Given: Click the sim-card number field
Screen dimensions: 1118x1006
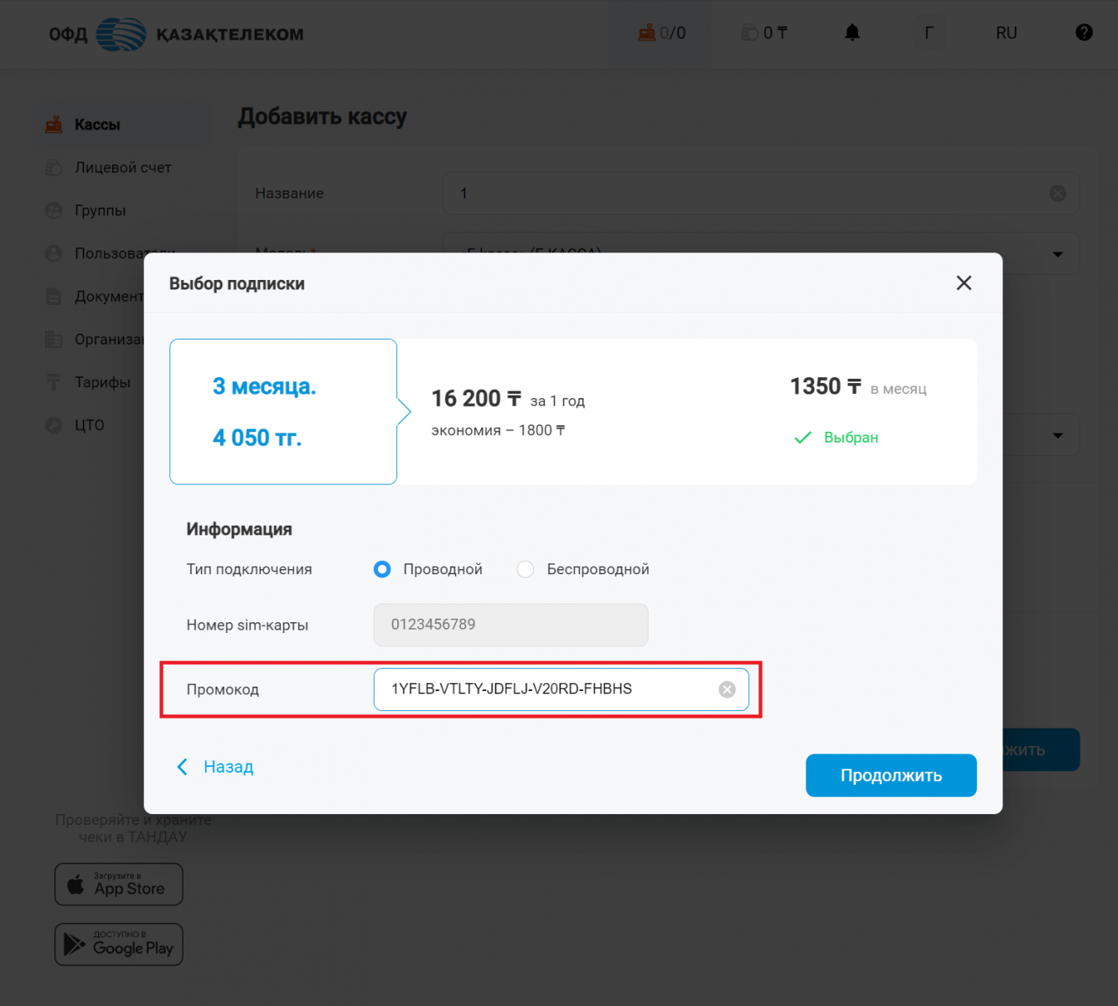Looking at the screenshot, I should (511, 625).
